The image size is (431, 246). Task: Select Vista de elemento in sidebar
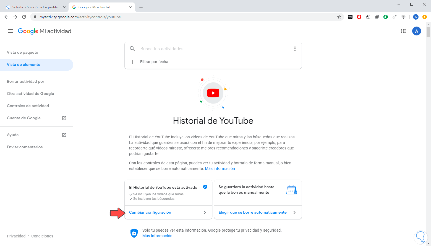36,64
